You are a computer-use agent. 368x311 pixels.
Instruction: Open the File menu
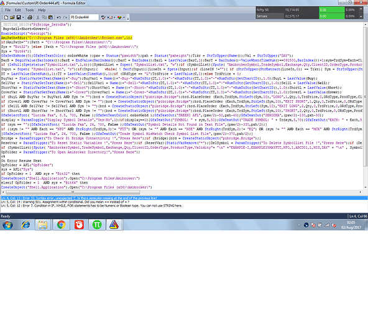pyautogui.click(x=7, y=10)
